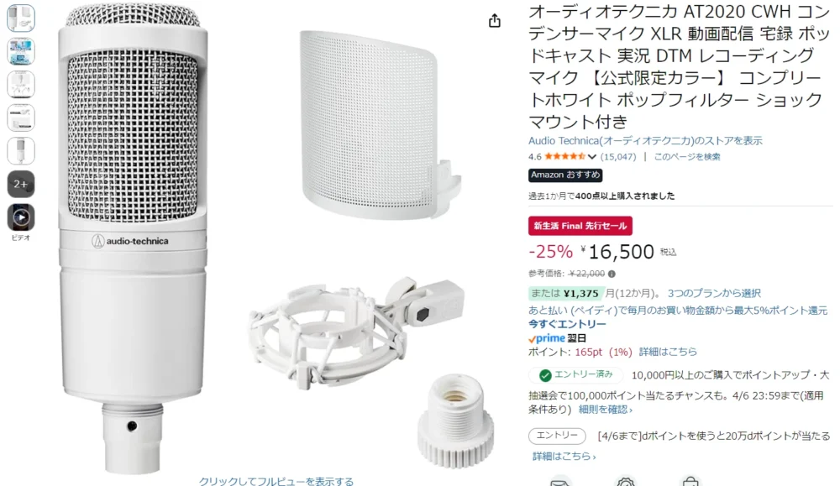Click the Amazon おすすめ badge
Screen dimensions: 840x486
pos(565,175)
